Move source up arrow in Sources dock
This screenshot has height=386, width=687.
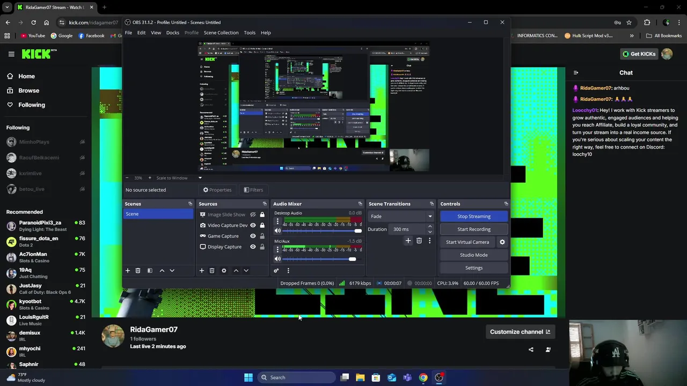click(x=236, y=271)
